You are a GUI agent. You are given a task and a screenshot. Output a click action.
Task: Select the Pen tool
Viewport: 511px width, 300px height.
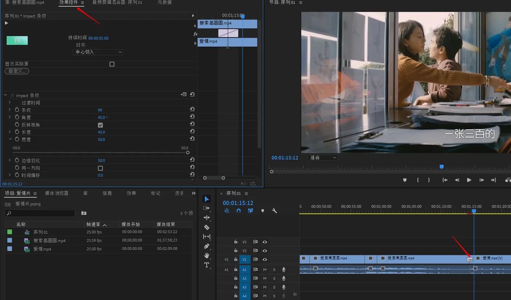click(x=207, y=246)
